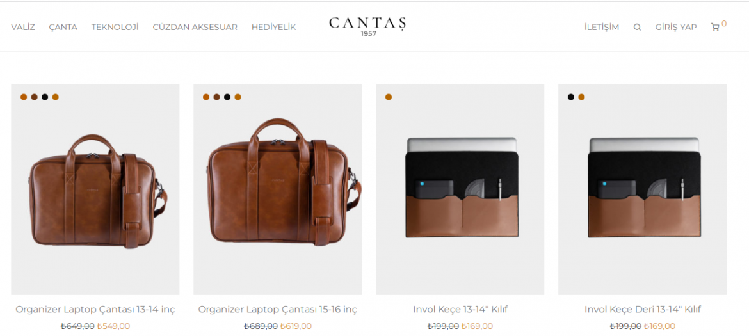Open Invol Keçe 13-14" Kılıf title link
This screenshot has height=336, width=749.
[x=460, y=309]
